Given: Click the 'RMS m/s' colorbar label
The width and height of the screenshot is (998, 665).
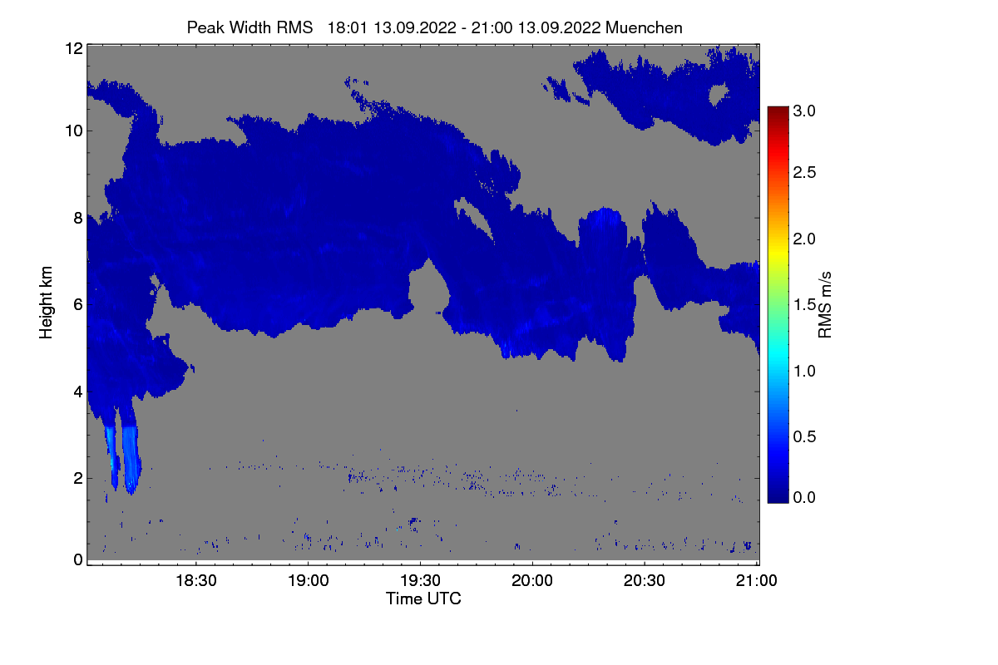Looking at the screenshot, I should [824, 304].
